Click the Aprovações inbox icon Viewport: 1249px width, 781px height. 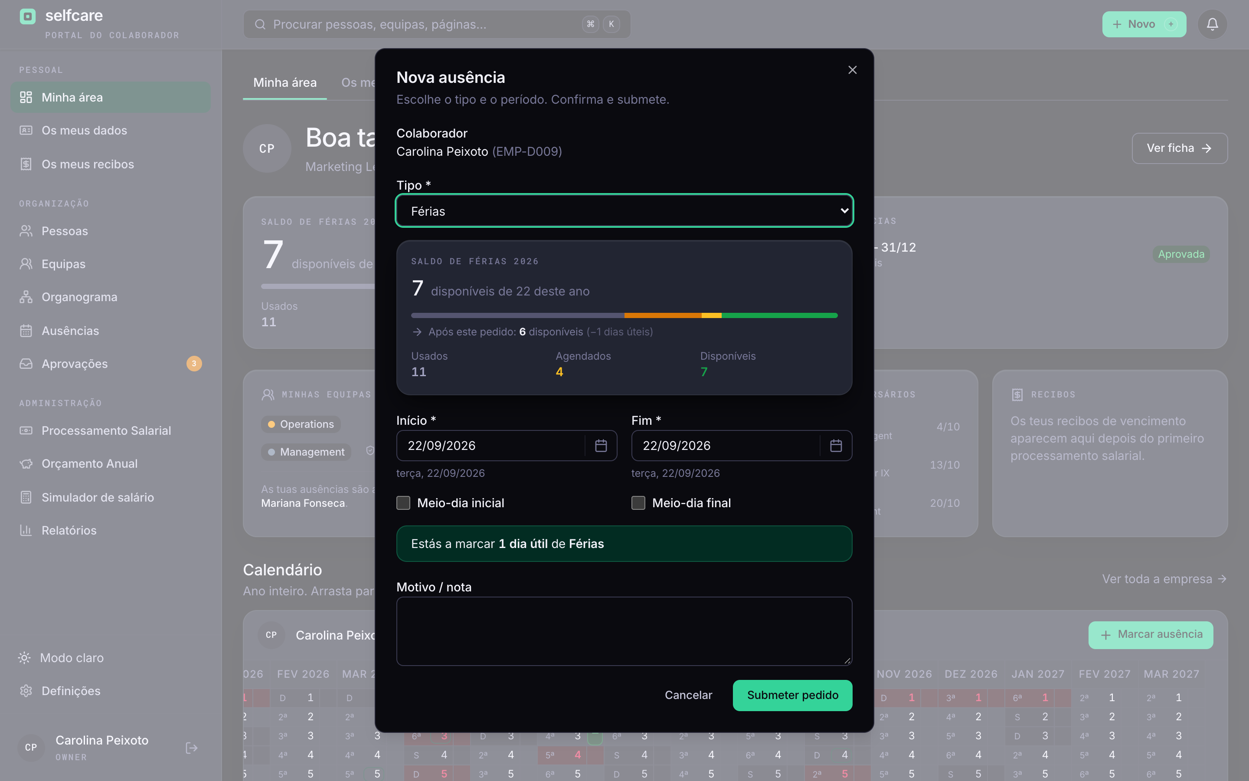tap(26, 364)
